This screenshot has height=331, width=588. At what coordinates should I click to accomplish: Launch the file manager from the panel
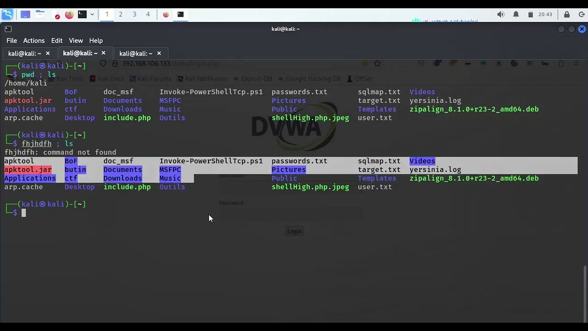tap(40, 14)
